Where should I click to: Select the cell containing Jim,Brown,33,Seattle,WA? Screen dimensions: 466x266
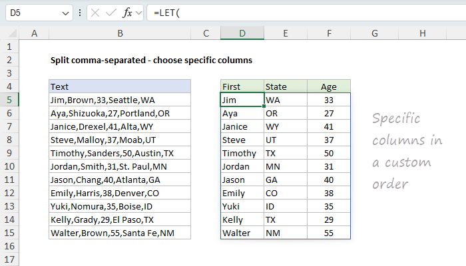[119, 100]
